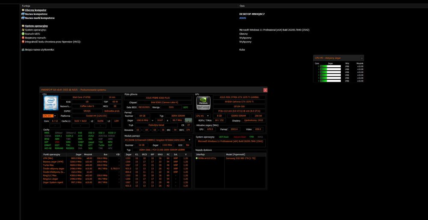This screenshot has height=220, width=428.
Task: Click the Windows flag icon for System operacyjny row
Action: [23, 30]
